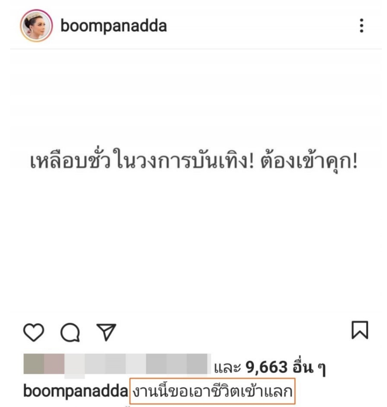This screenshot has width=387, height=407.
Task: Open the boompanadda username in the post header
Action: click(113, 26)
